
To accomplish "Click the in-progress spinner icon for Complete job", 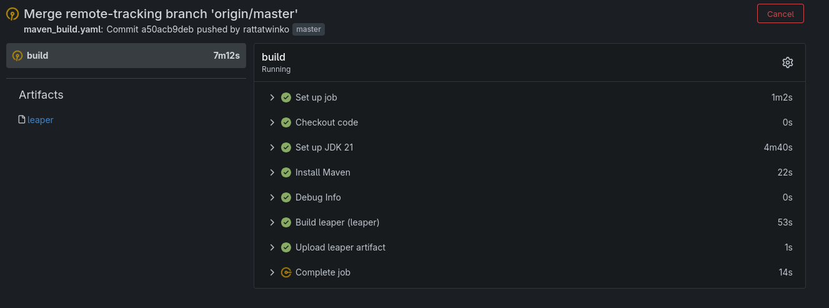I will tap(286, 272).
